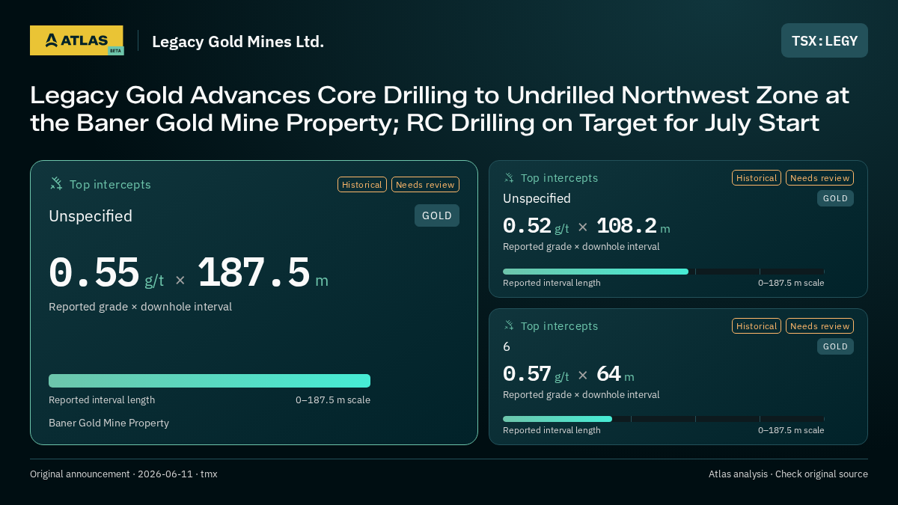Open the TSX:LEGY ticker badge
898x505 pixels.
[825, 40]
